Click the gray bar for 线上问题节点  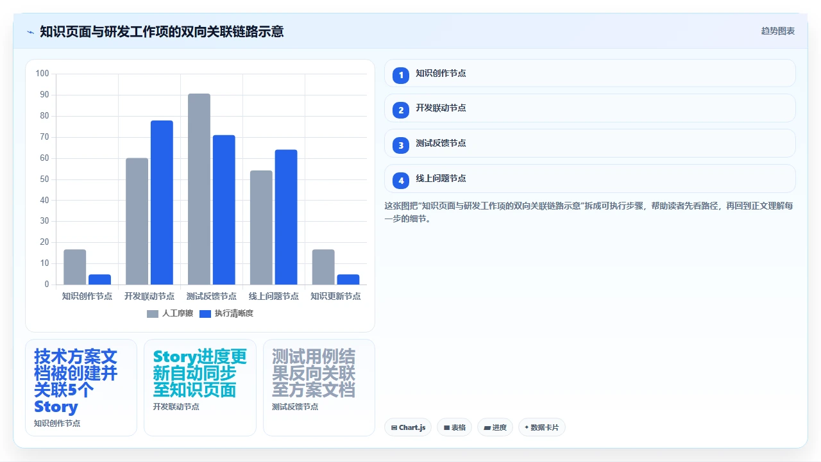pyautogui.click(x=261, y=227)
